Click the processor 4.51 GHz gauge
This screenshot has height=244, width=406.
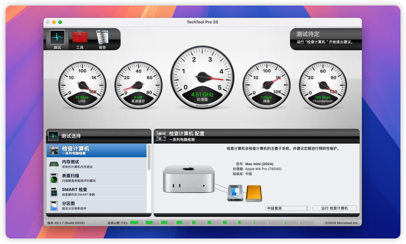coord(202,77)
